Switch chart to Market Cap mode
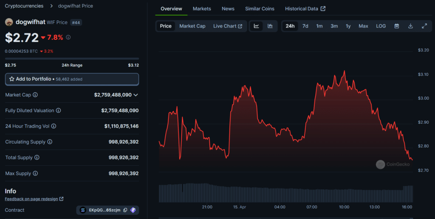Image resolution: width=435 pixels, height=219 pixels. (x=192, y=26)
